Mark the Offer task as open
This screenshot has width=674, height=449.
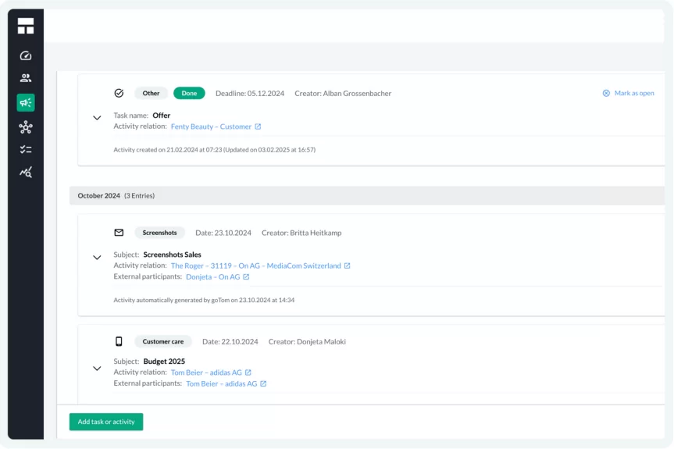click(629, 93)
